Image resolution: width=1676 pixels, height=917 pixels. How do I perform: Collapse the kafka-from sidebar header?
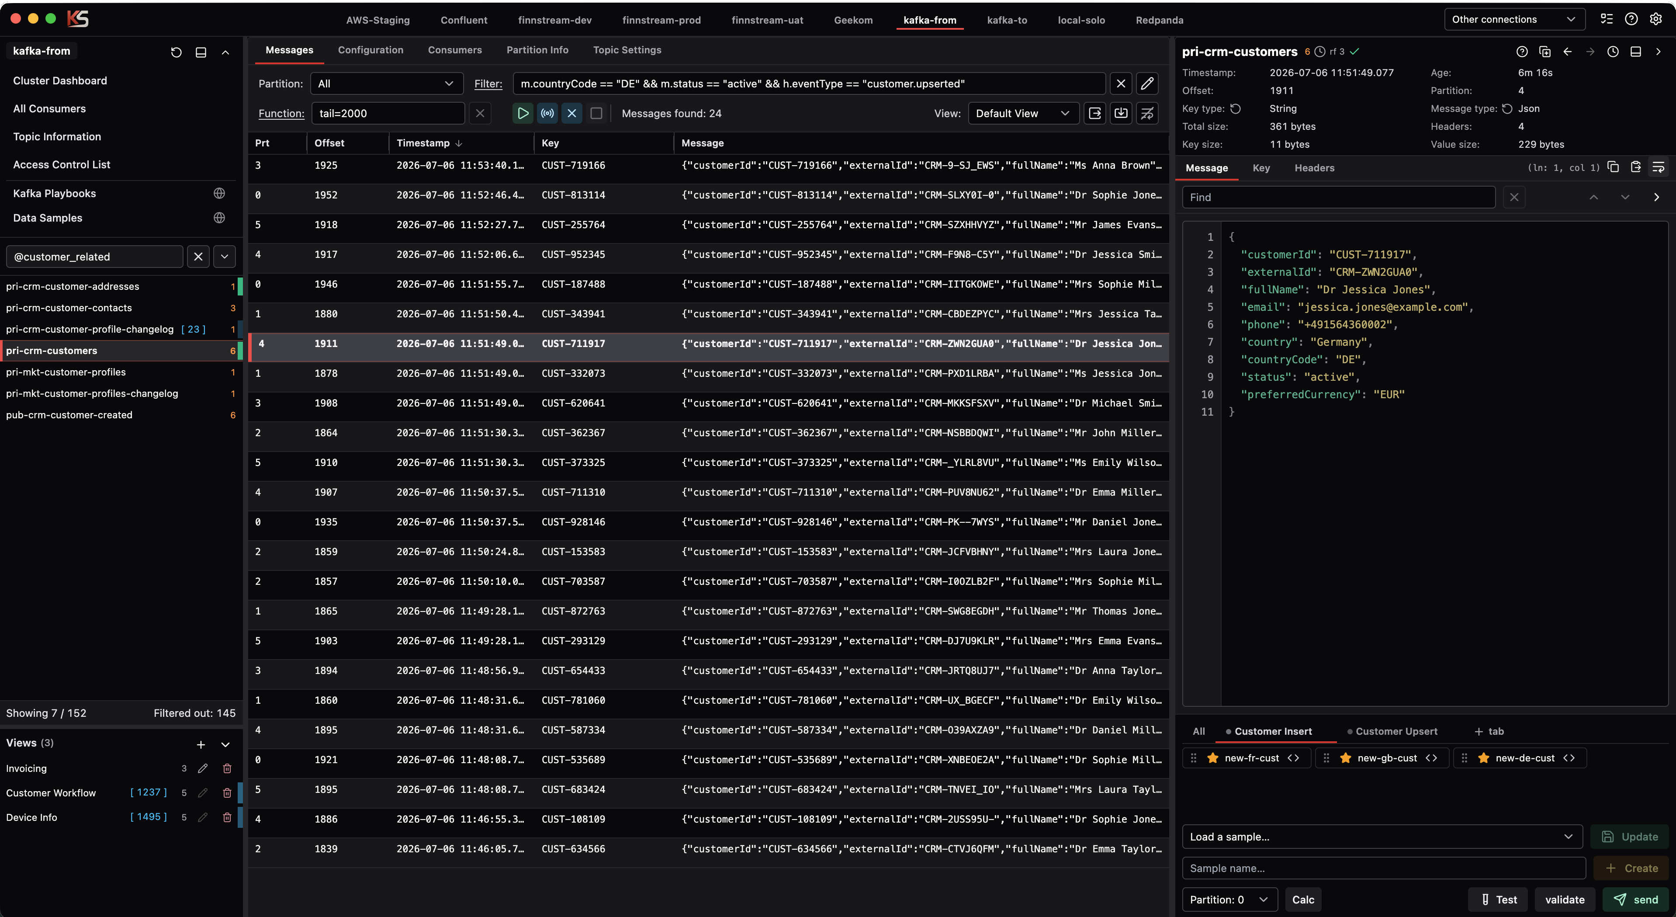click(225, 52)
